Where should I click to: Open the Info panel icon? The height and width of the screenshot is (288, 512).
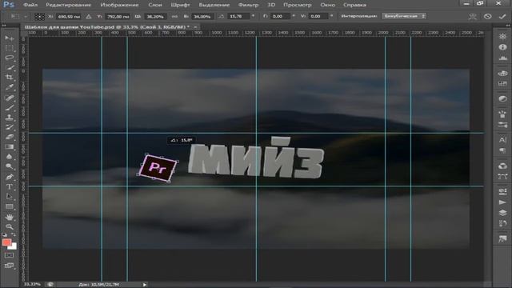pyautogui.click(x=502, y=47)
